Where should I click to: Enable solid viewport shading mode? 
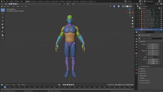127,6
